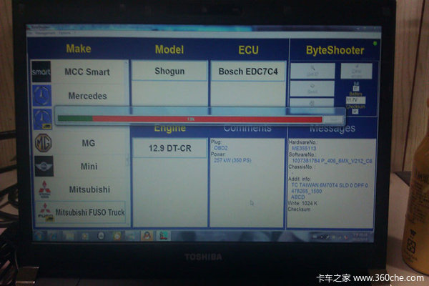
Task: Select MG from the Make list
Action: 89,143
